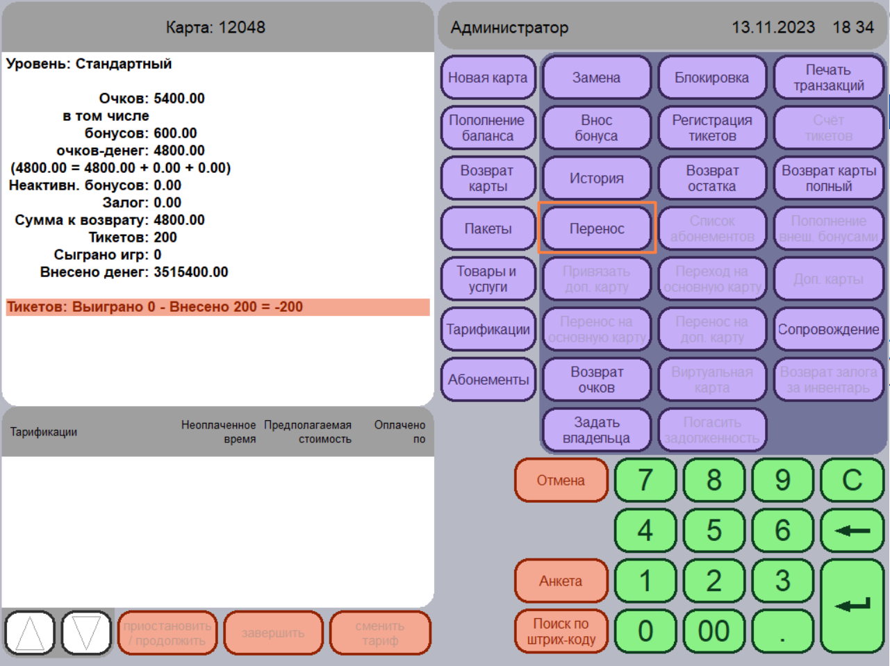Select the Возврат очков button

point(597,380)
